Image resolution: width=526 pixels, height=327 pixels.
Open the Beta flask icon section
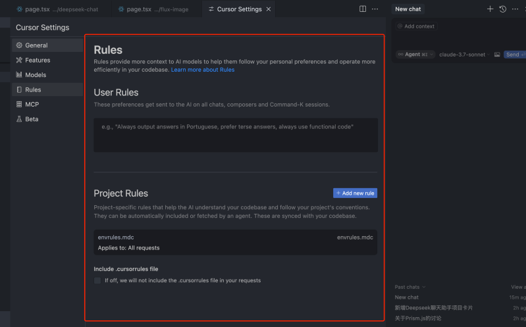pyautogui.click(x=19, y=119)
